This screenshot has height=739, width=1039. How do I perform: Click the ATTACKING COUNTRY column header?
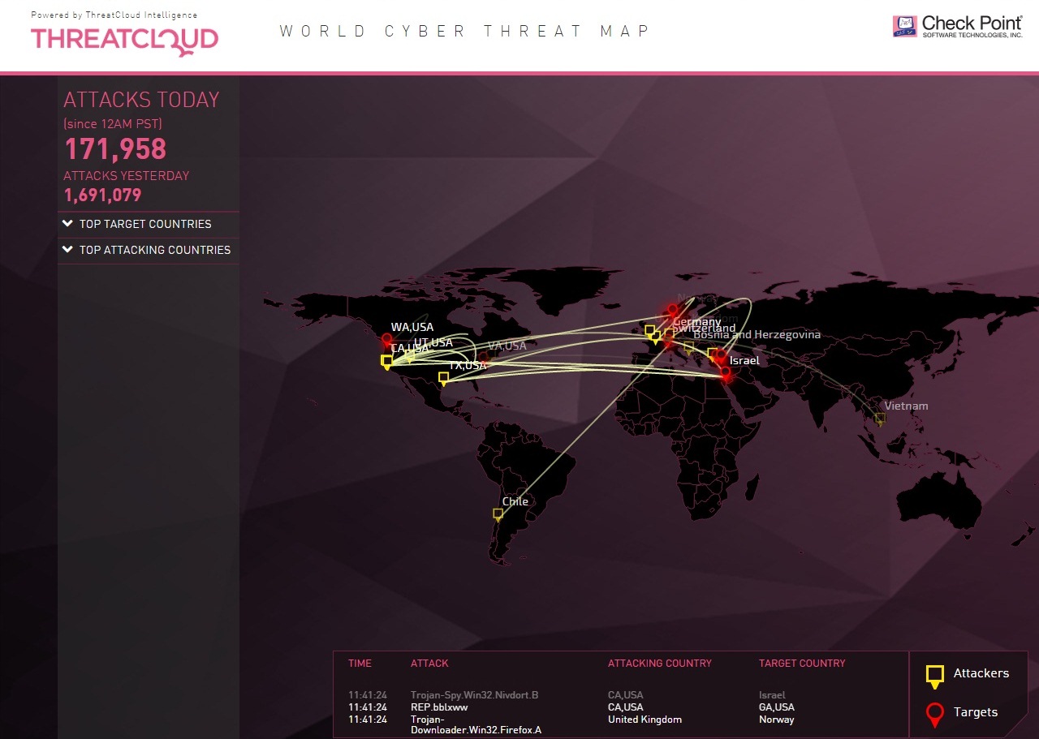tap(660, 664)
